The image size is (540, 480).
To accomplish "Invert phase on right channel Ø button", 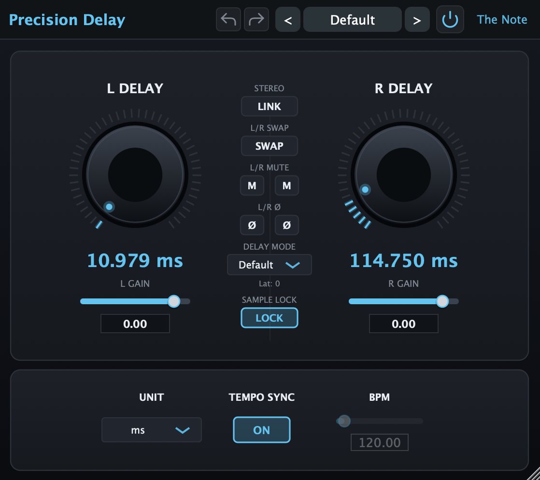I will 286,225.
